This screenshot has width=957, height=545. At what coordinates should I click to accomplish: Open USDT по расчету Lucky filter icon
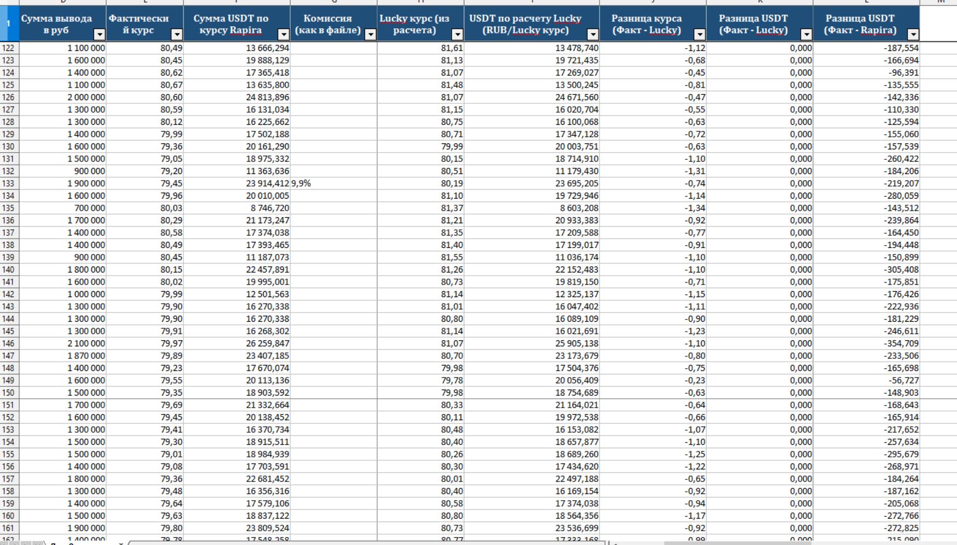[592, 34]
